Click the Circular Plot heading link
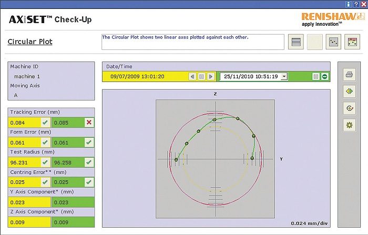 point(30,42)
